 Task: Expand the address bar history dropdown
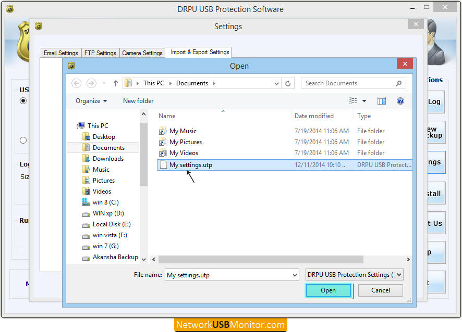pyautogui.click(x=276, y=83)
